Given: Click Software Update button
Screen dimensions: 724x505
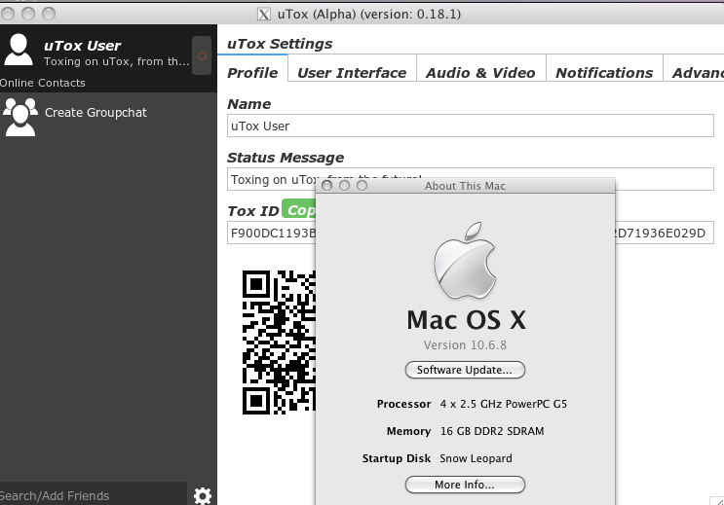Looking at the screenshot, I should pyautogui.click(x=465, y=370).
